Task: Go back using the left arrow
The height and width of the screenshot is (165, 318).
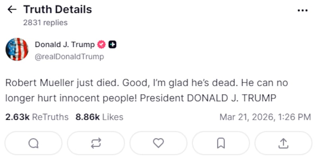Action: (x=12, y=10)
